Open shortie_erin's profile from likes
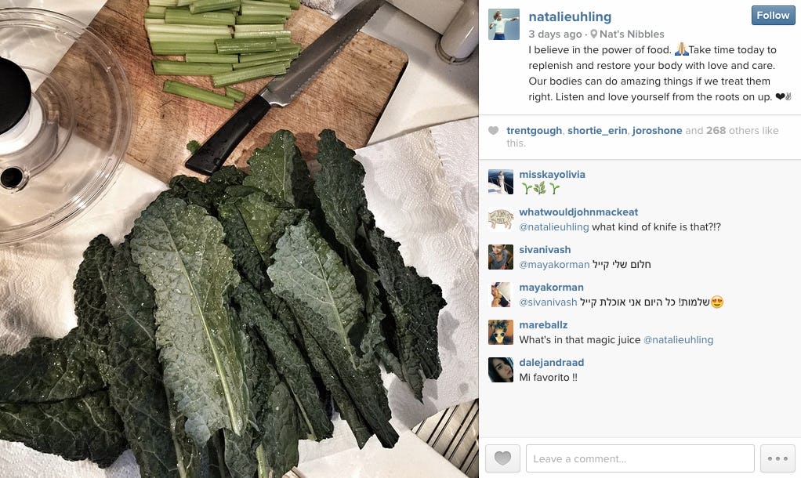Screen dimensions: 801x478 coord(597,131)
